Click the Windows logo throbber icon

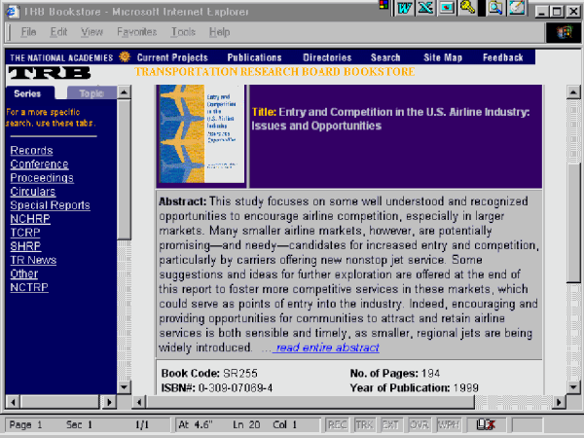[x=564, y=32]
